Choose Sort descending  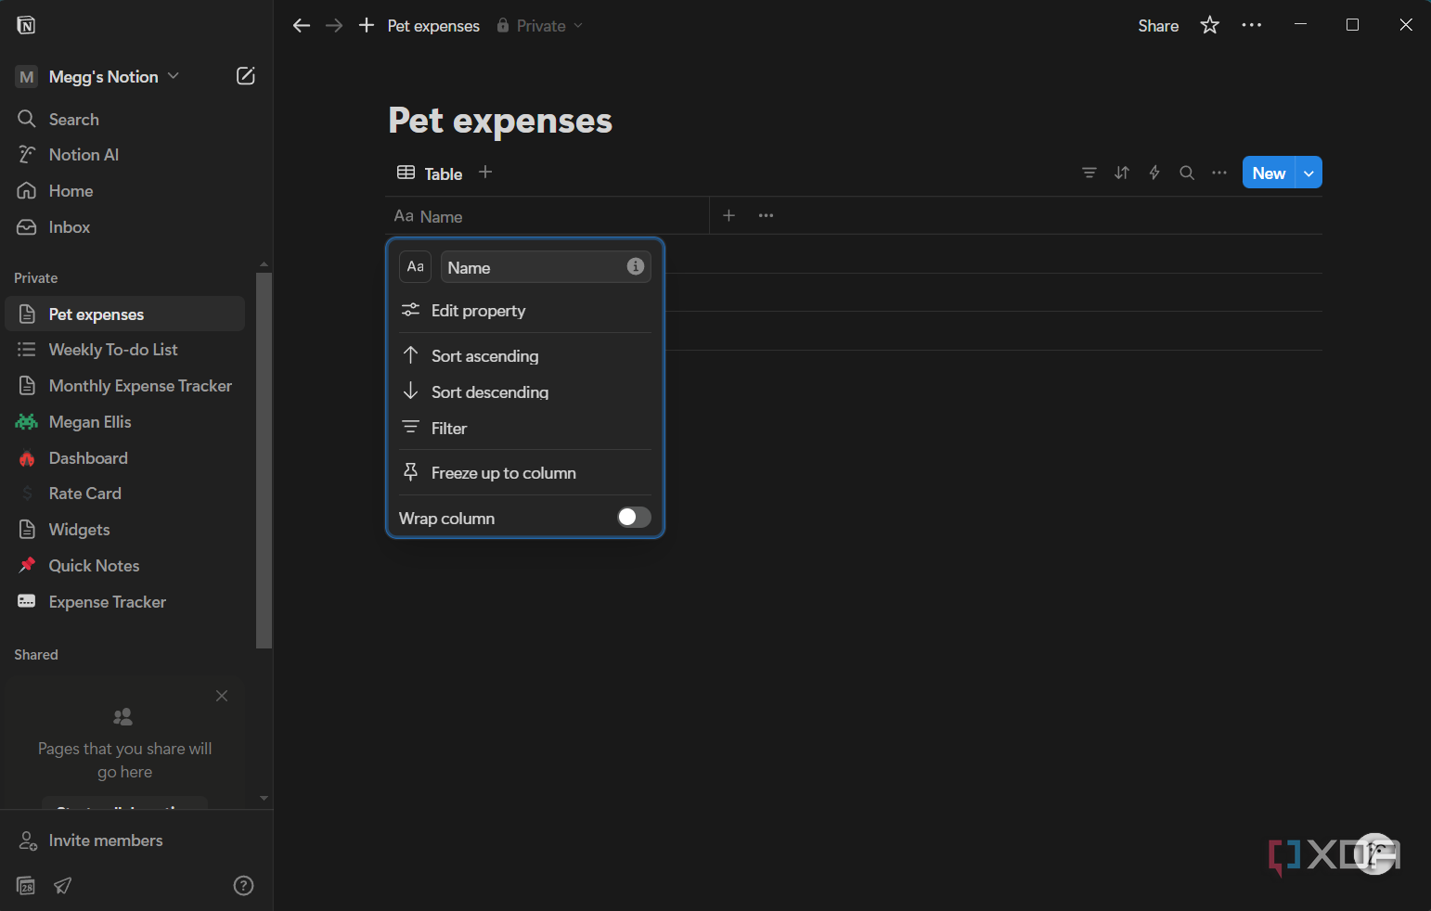[x=525, y=392]
